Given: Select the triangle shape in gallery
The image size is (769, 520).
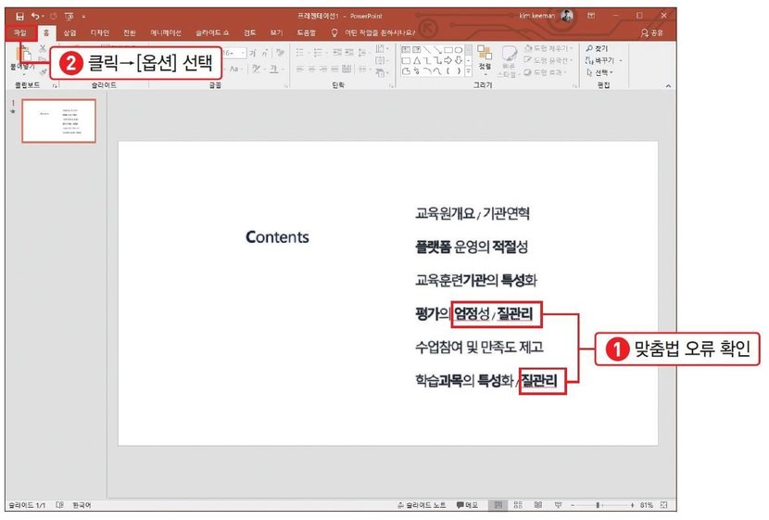Looking at the screenshot, I should pos(417,60).
